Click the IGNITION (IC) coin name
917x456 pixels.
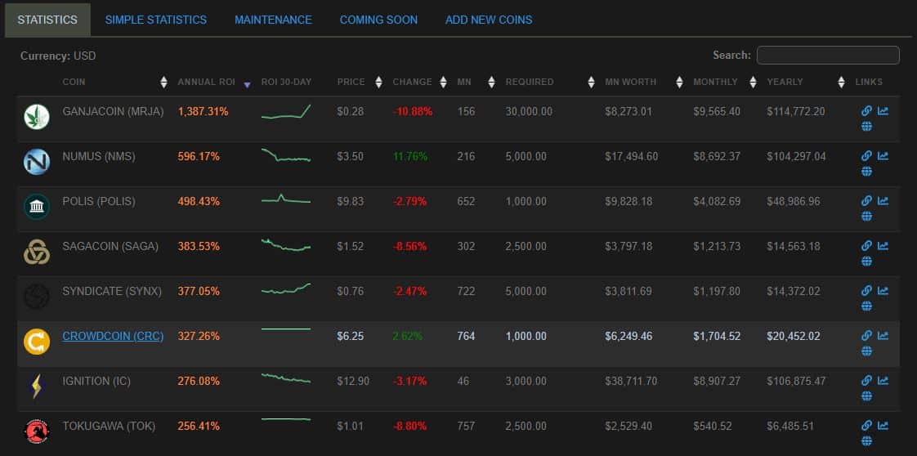point(96,381)
